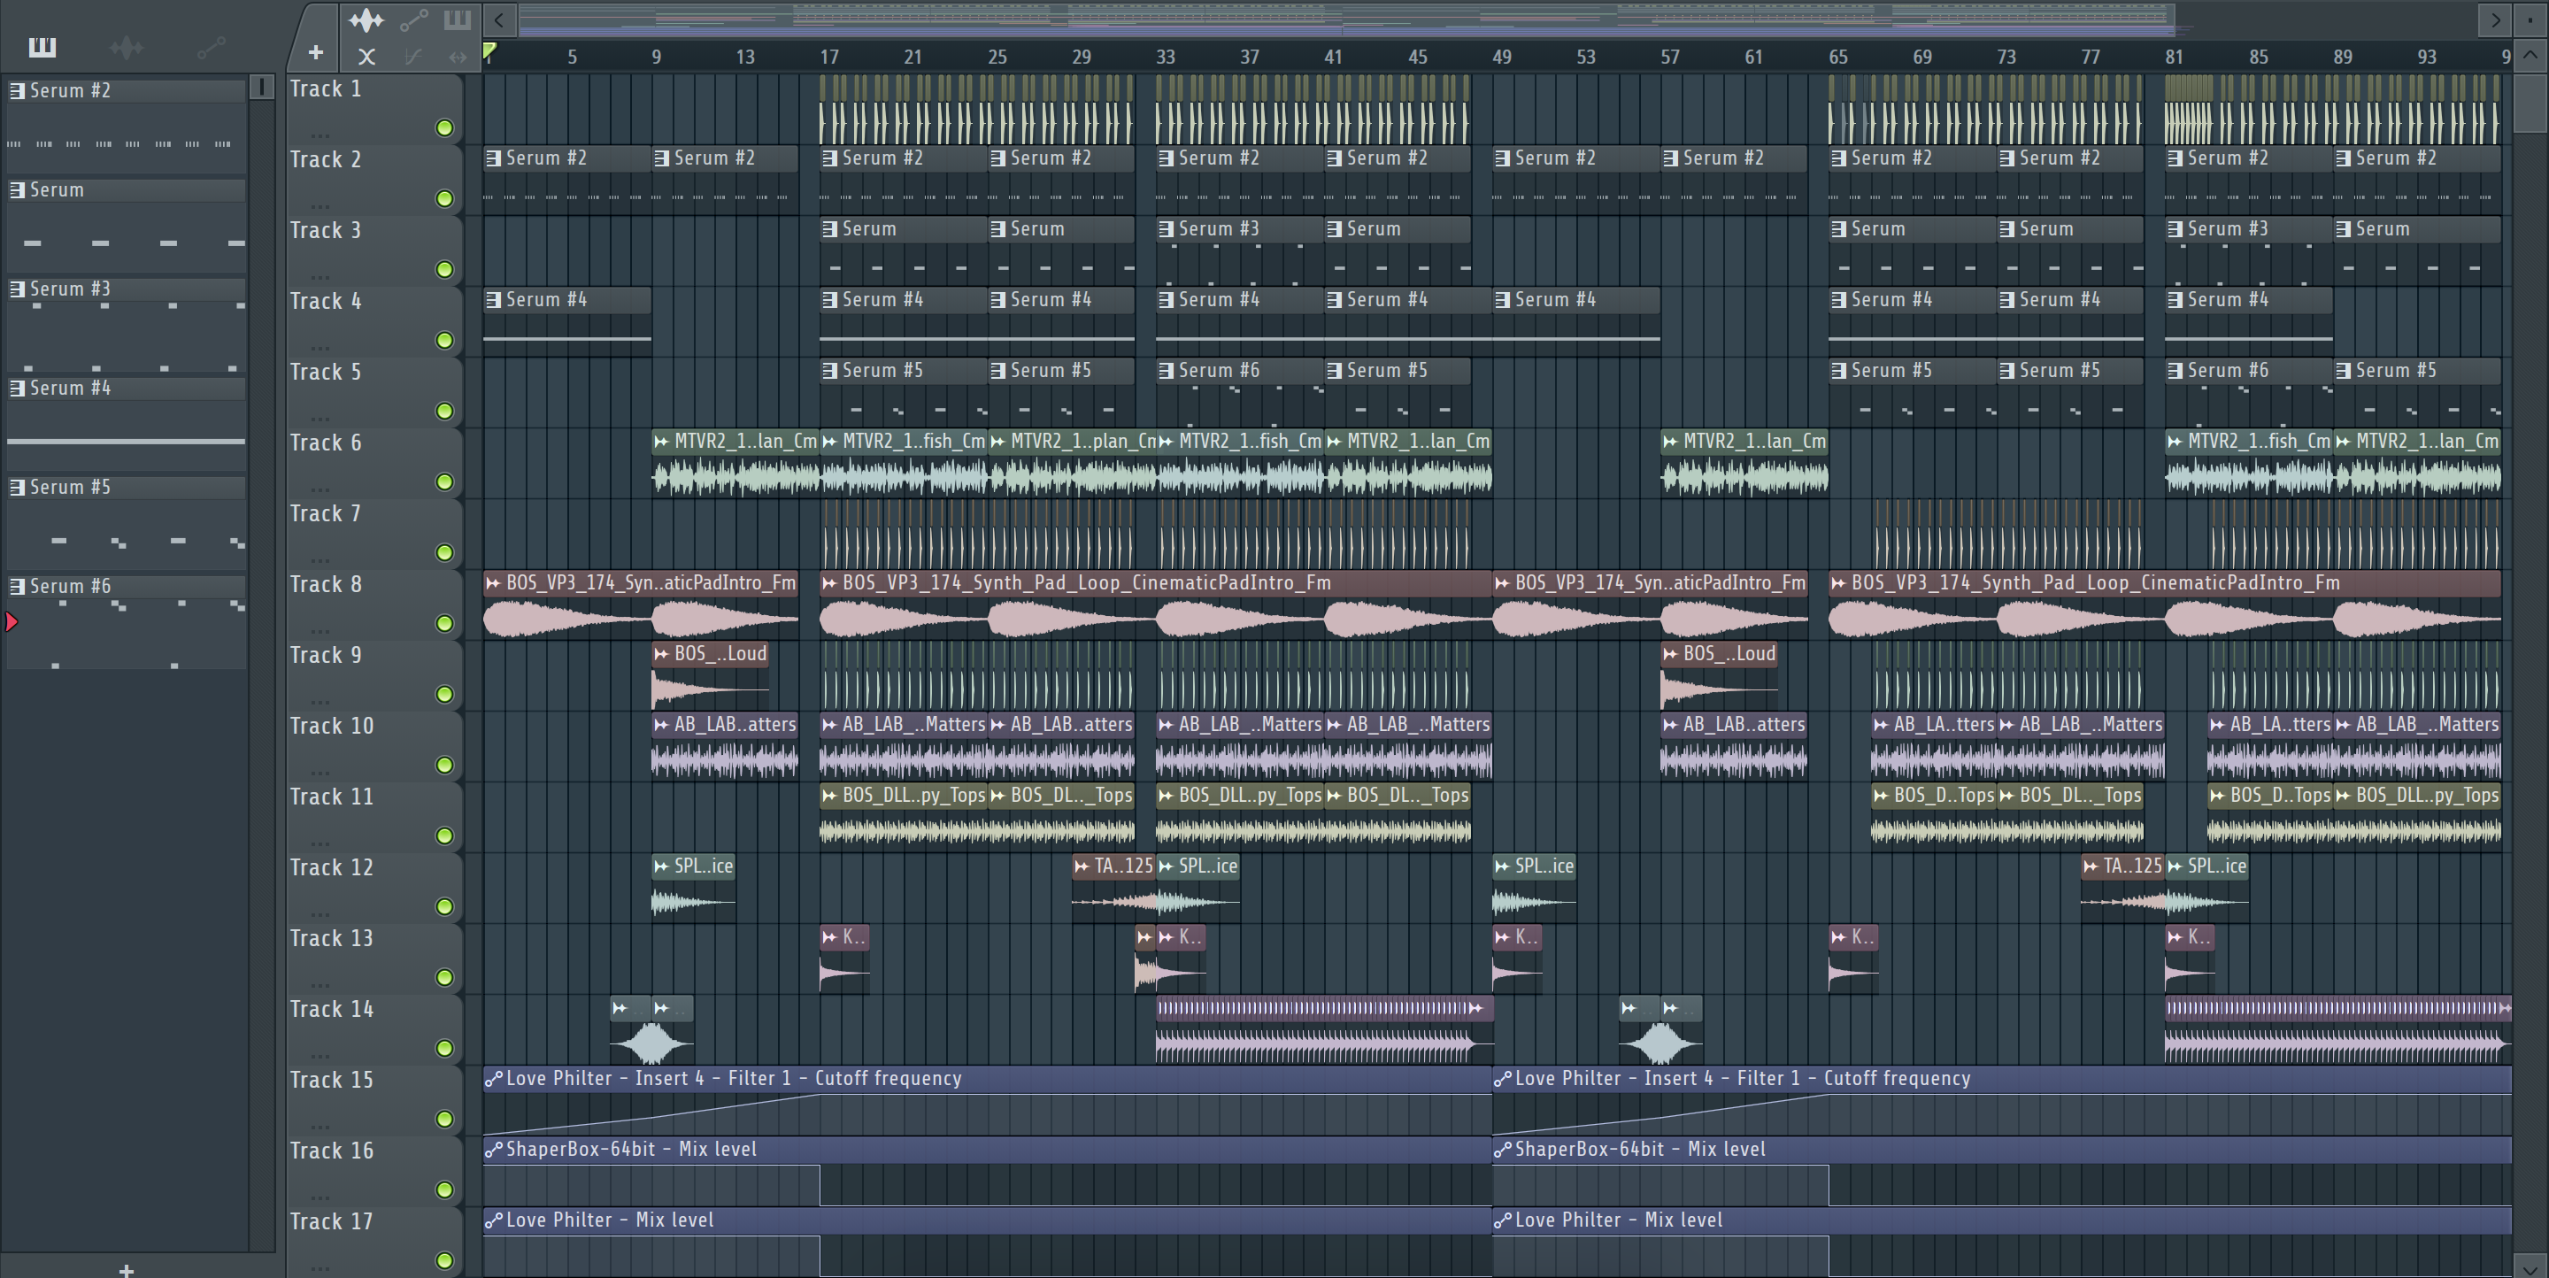This screenshot has width=2549, height=1278.
Task: Click the right arrow of the timeline overview
Action: 2496,19
